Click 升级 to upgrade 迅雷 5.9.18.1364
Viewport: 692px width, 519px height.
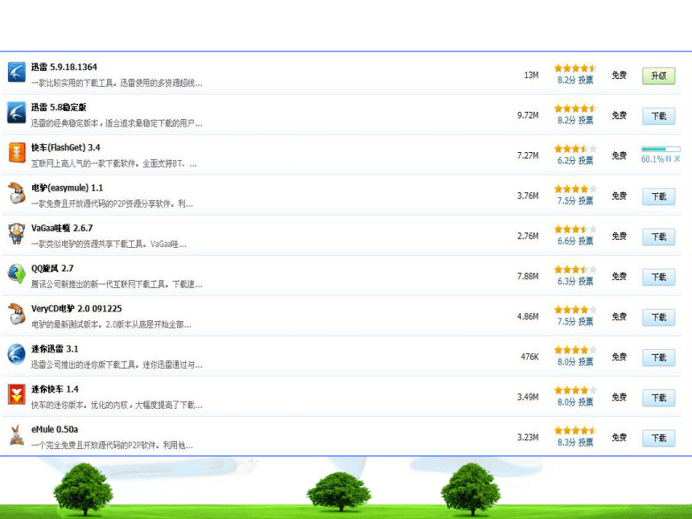(x=658, y=76)
